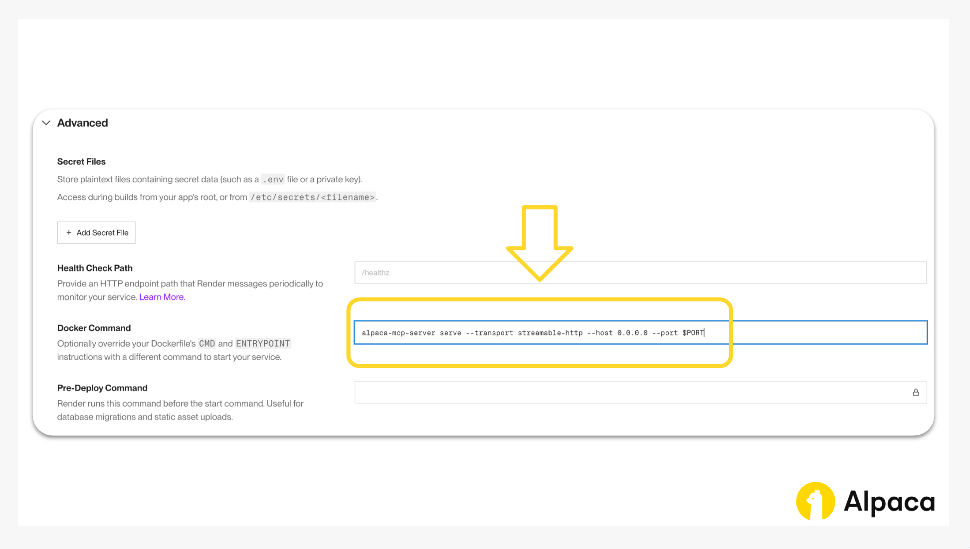970x549 pixels.
Task: Click the ENTRYPOINT code label
Action: 263,344
